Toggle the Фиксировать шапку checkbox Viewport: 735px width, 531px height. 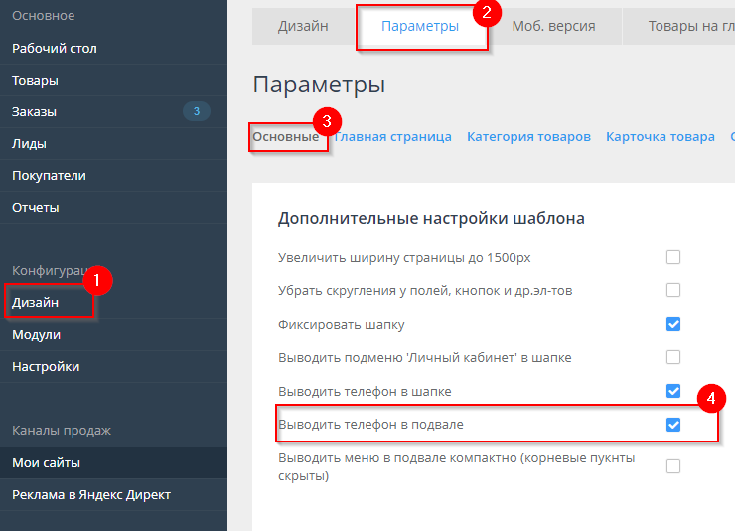pyautogui.click(x=673, y=324)
